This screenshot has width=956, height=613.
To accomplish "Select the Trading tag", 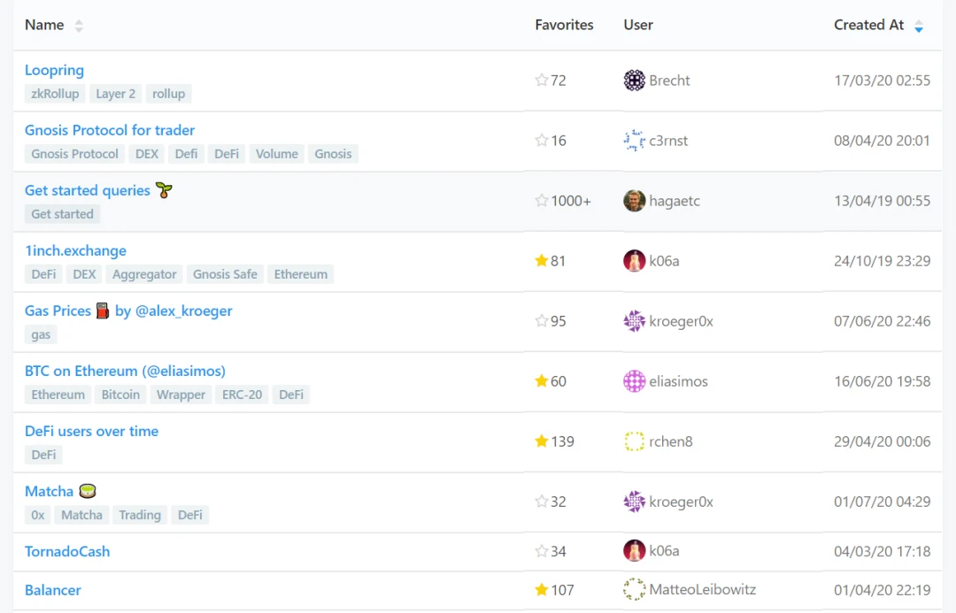I will 140,516.
